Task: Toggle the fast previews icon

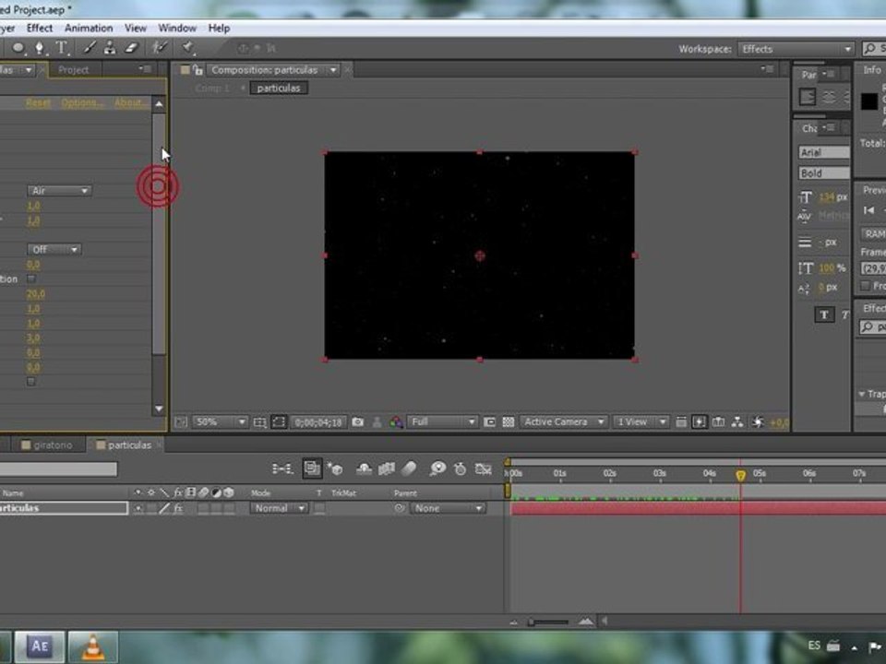Action: (700, 421)
